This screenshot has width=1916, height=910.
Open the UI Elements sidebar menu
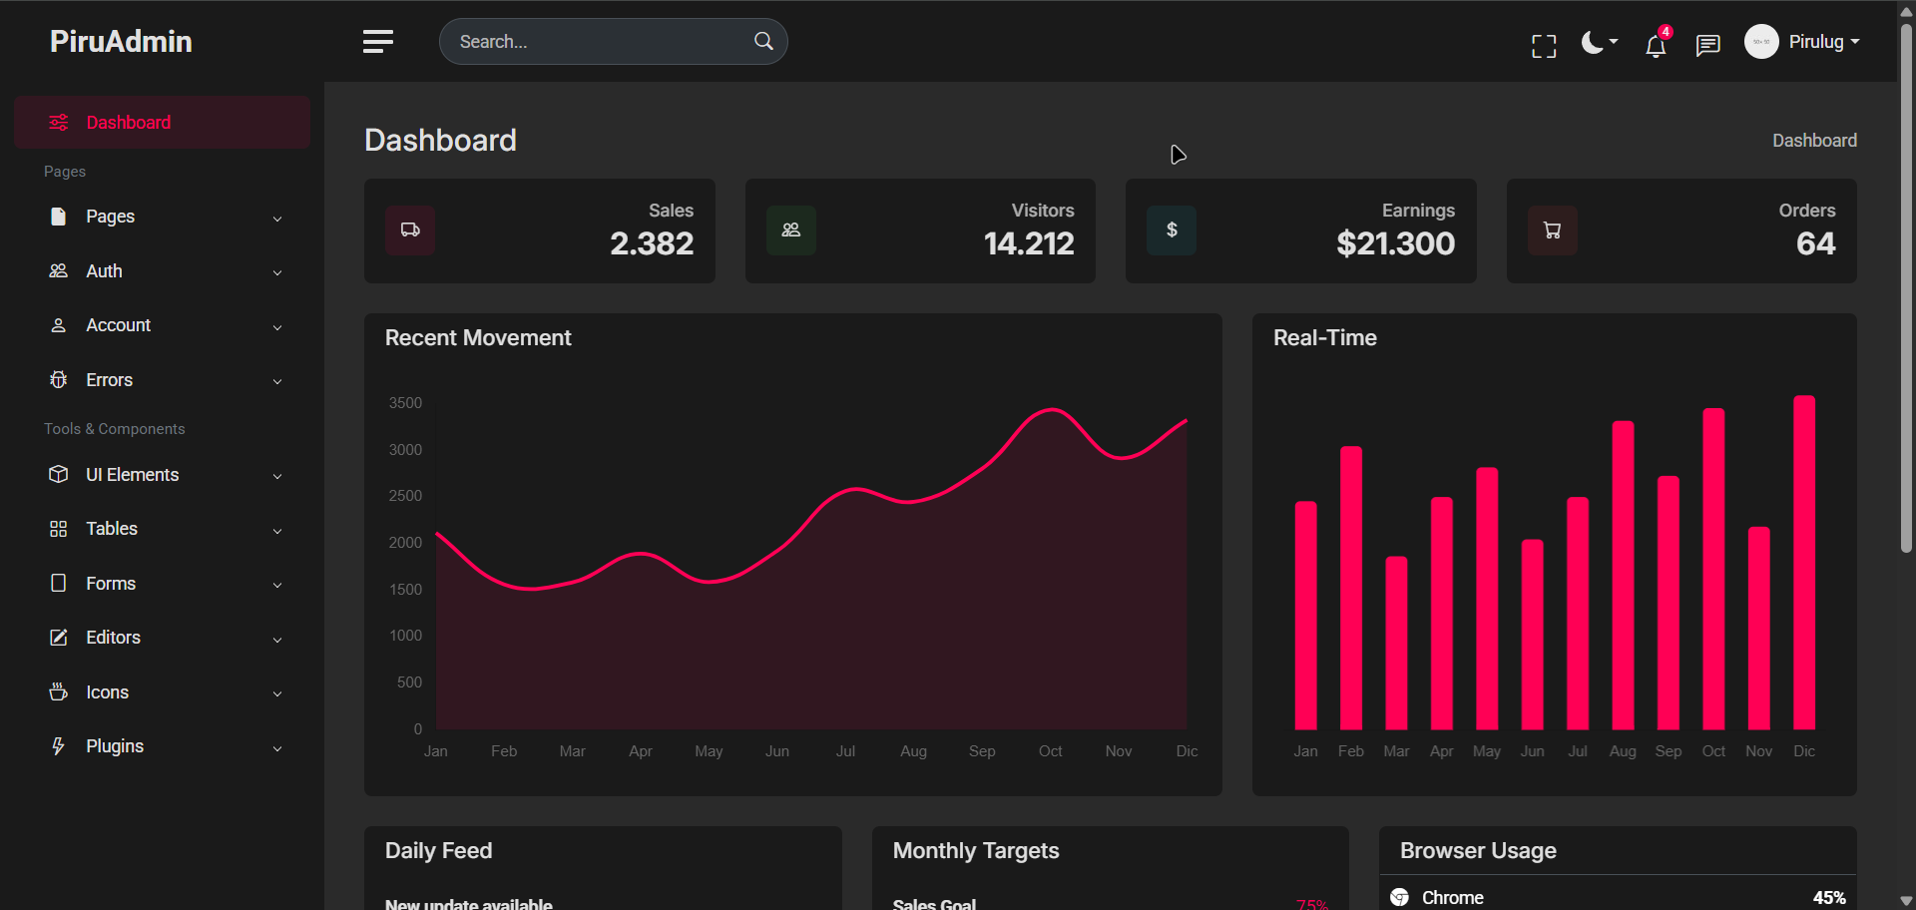(162, 475)
